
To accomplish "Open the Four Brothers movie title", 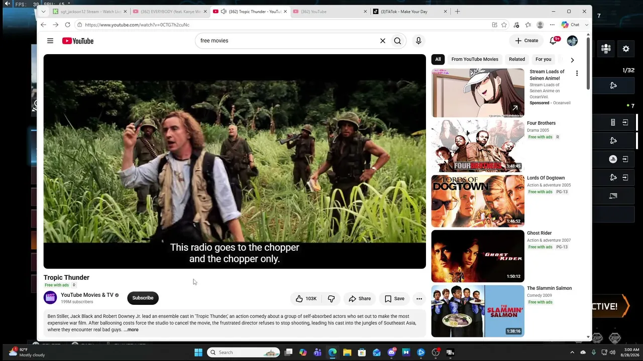I will pyautogui.click(x=541, y=123).
